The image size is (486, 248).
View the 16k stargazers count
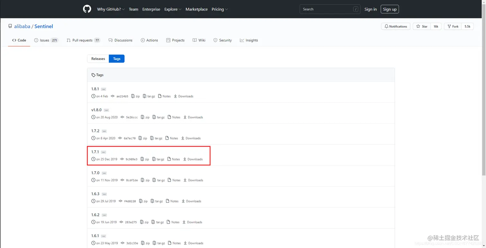436,26
